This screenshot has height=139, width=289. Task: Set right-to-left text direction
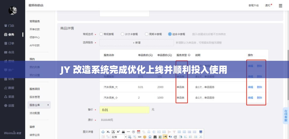(170, 137)
